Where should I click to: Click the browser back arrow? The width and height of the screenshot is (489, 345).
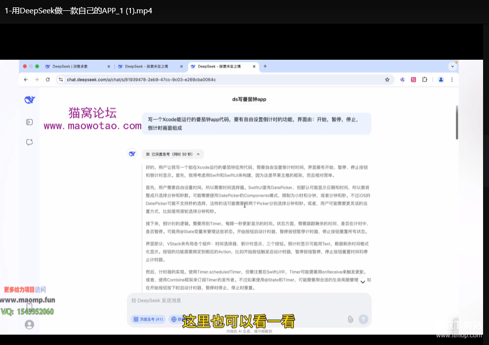coord(26,79)
